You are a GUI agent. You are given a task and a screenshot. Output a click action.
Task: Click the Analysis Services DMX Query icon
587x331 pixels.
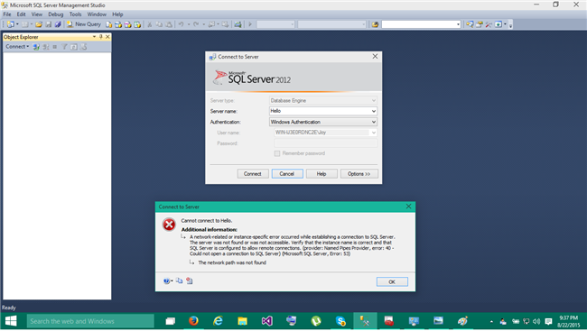point(128,24)
